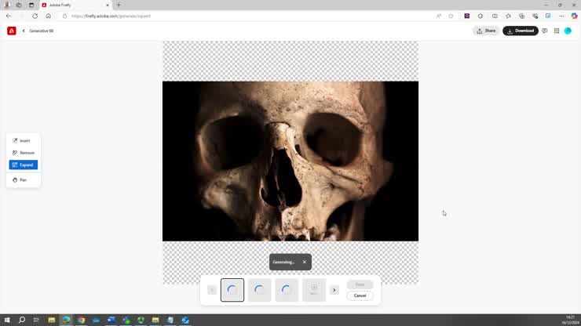Click the Download button
Image resolution: width=581 pixels, height=326 pixels.
[521, 31]
